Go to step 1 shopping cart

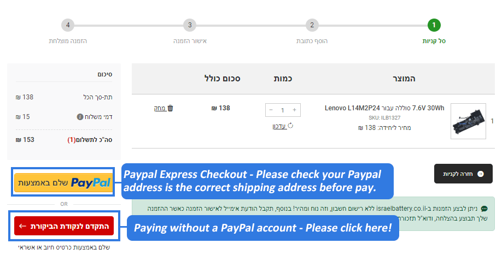click(x=434, y=25)
